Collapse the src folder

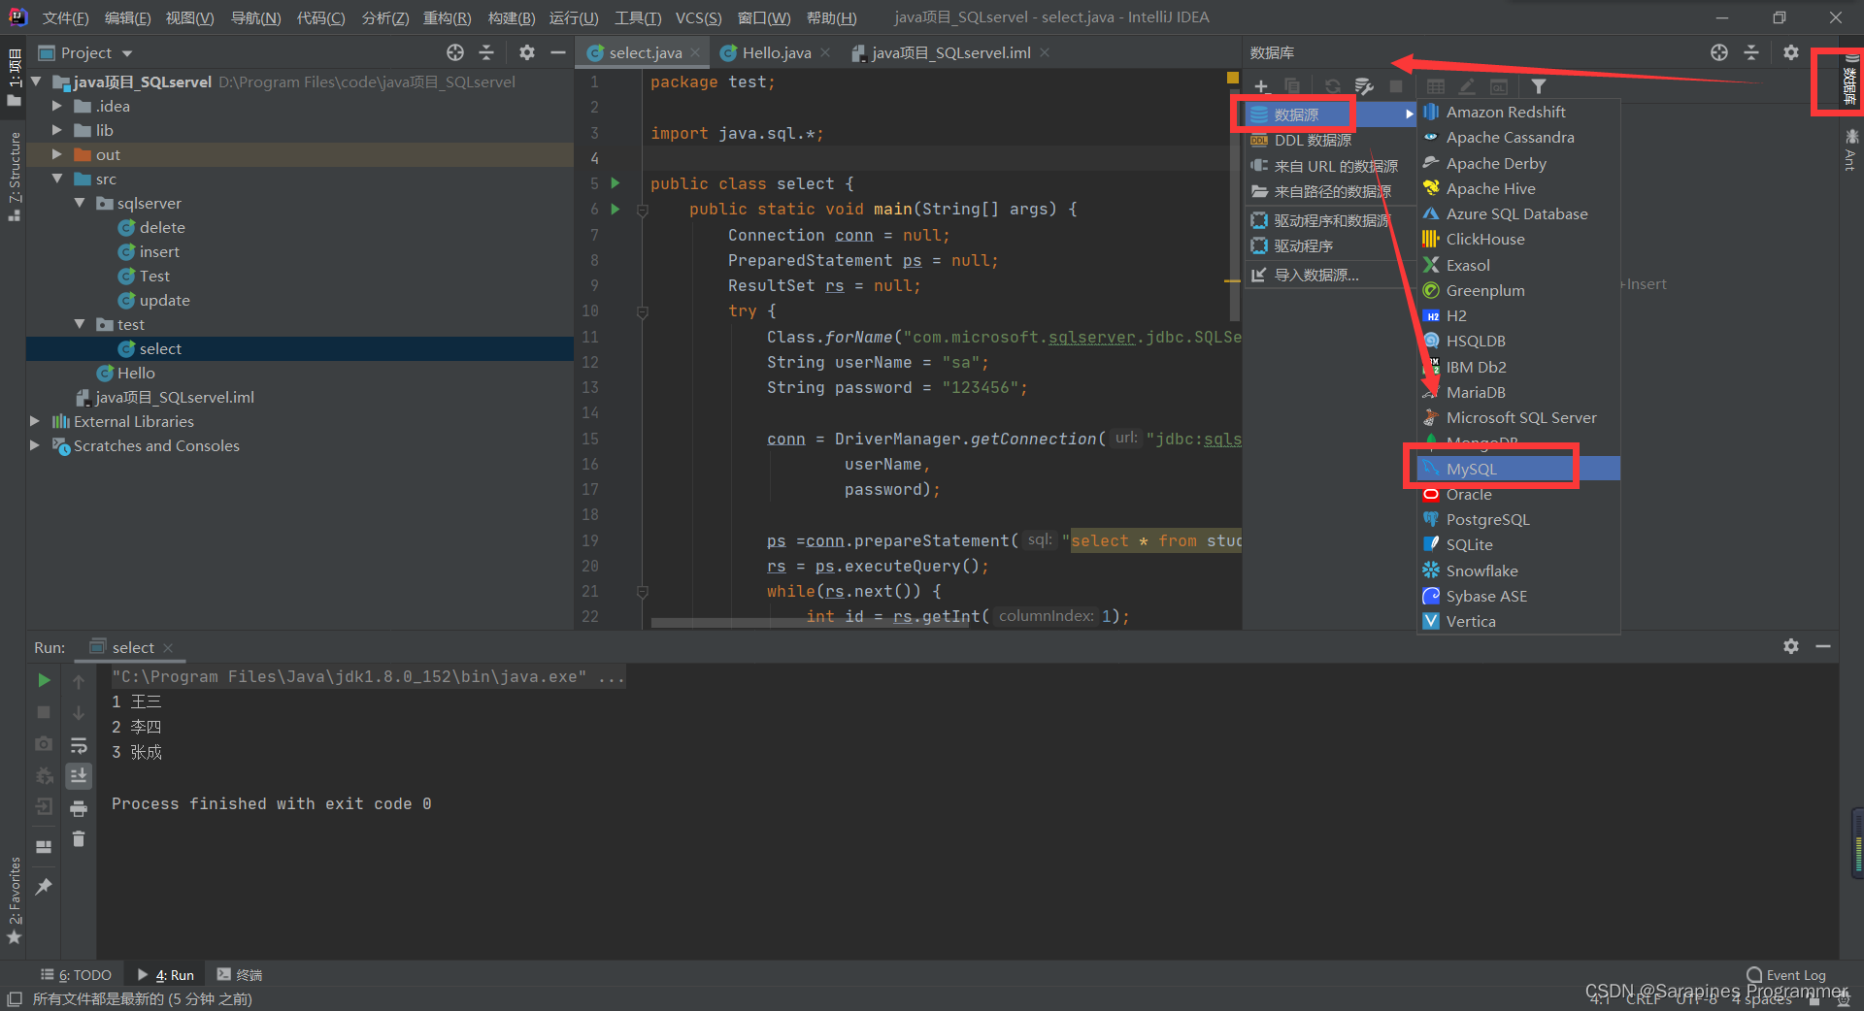(x=56, y=179)
